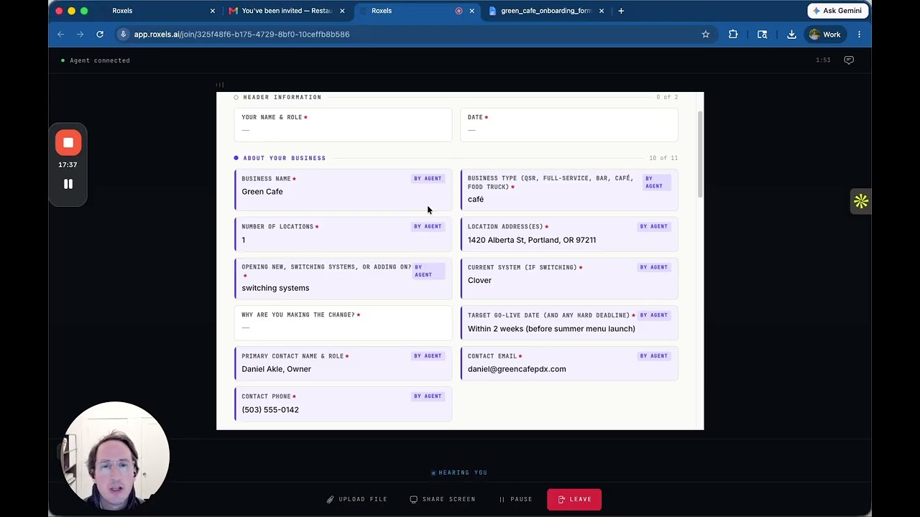This screenshot has height=517, width=920.
Task: Go back in browser history
Action: click(x=61, y=34)
